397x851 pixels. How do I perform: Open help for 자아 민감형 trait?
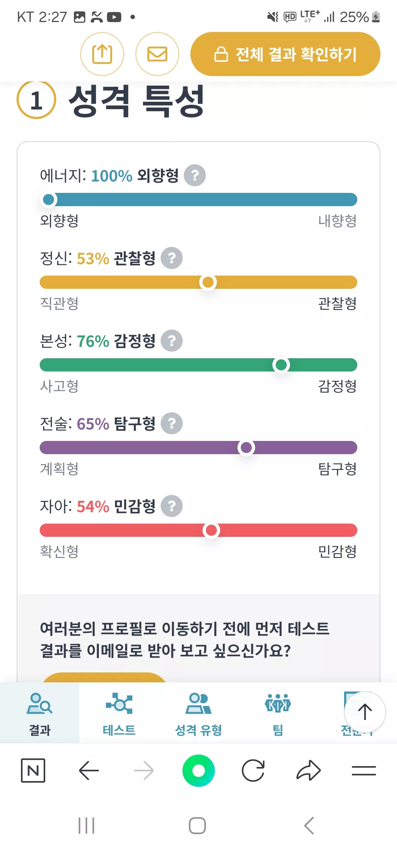(x=172, y=506)
